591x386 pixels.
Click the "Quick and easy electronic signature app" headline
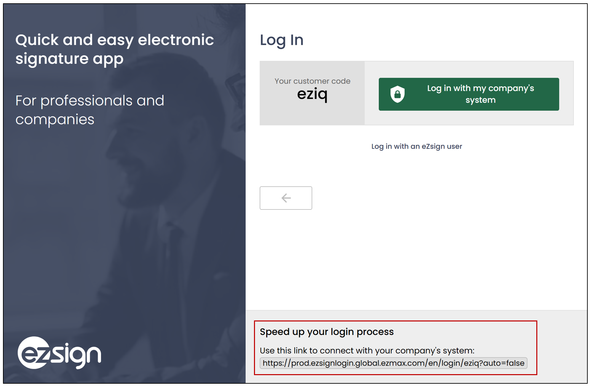(115, 49)
